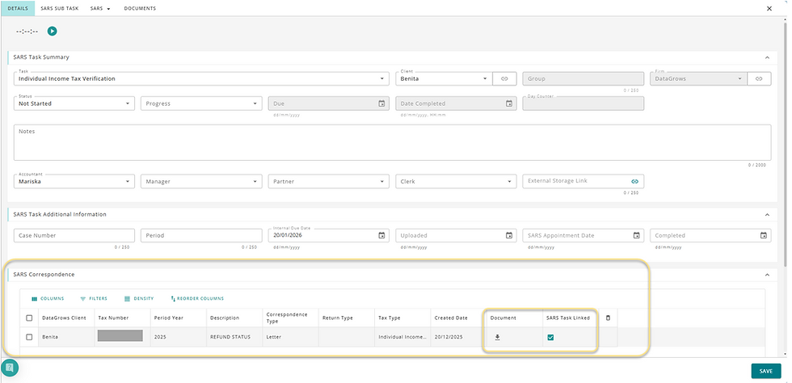Start the task timer play button
792x383 pixels.
52,32
